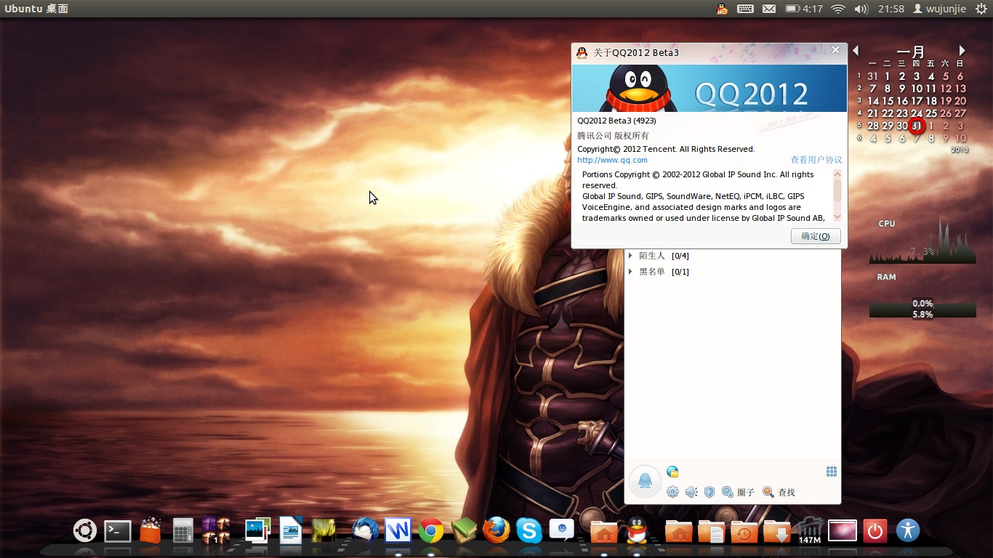Viewport: 993px width, 558px height.
Task: Open the mail envelope messaging menu
Action: [x=769, y=9]
